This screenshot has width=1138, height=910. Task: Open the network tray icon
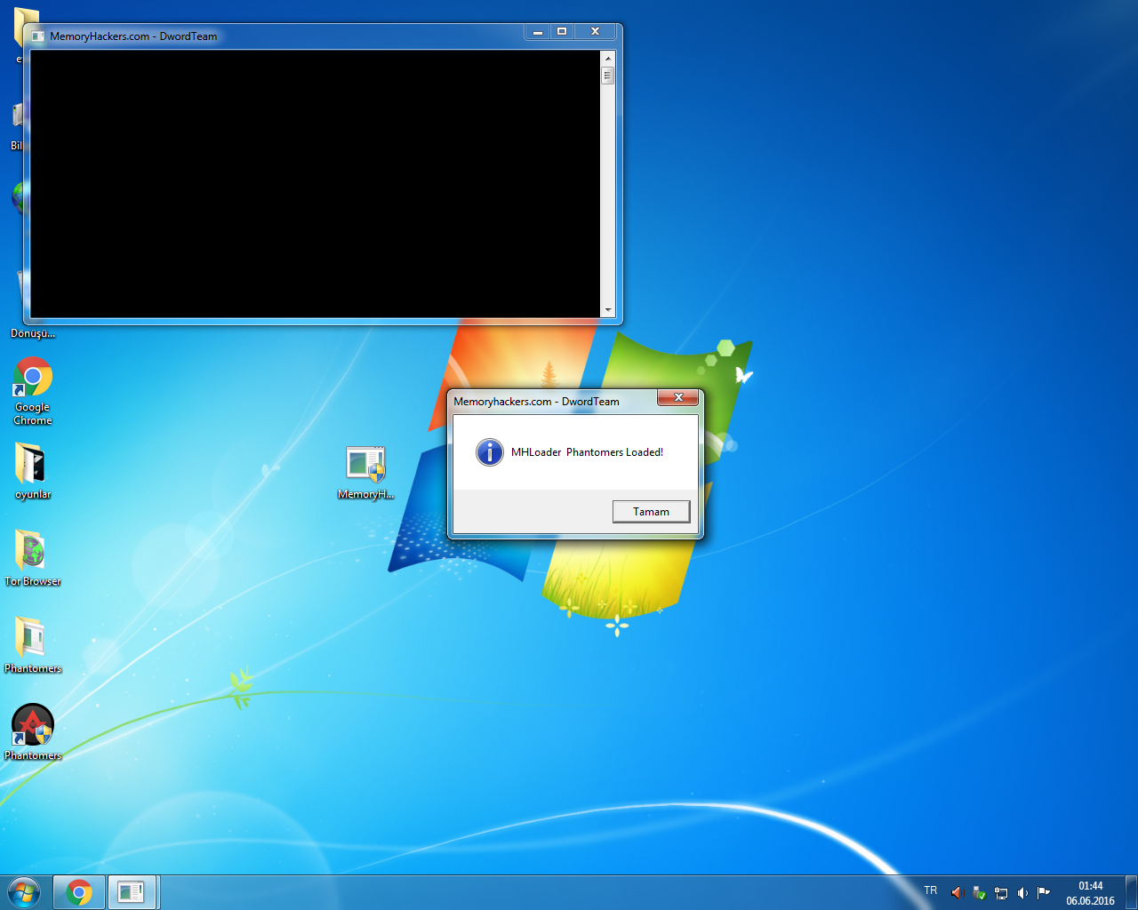click(1001, 892)
